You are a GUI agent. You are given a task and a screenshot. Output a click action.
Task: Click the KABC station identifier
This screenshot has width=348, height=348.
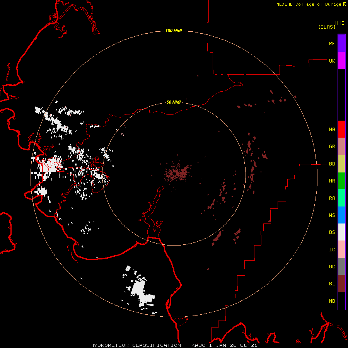[198, 345]
